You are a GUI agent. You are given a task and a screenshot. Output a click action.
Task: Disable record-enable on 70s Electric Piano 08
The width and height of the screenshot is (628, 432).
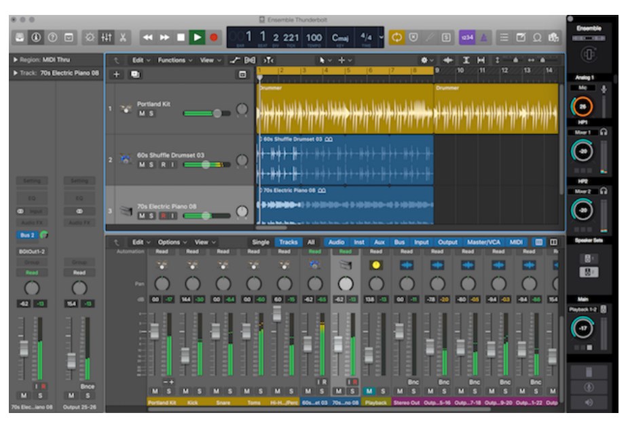[x=163, y=216]
